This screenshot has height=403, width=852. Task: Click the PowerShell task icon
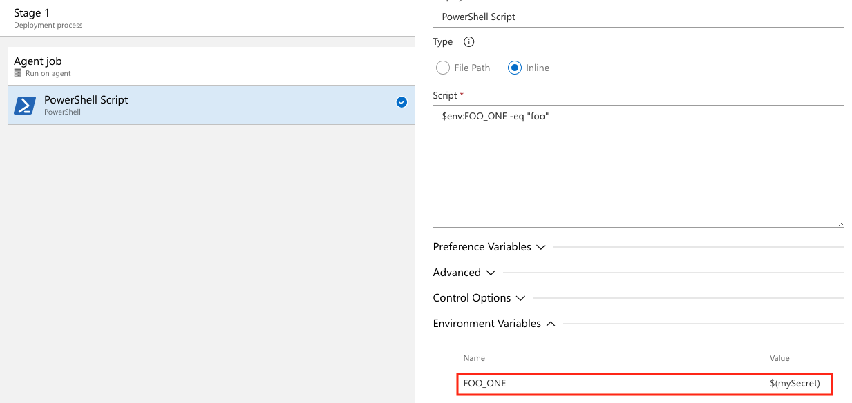point(25,106)
